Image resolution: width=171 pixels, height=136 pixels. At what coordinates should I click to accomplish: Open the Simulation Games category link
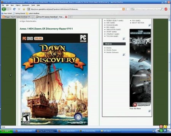tap(114, 29)
